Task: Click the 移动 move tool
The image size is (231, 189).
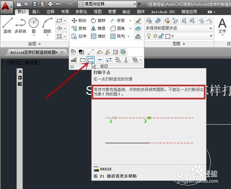Action: (x=79, y=21)
